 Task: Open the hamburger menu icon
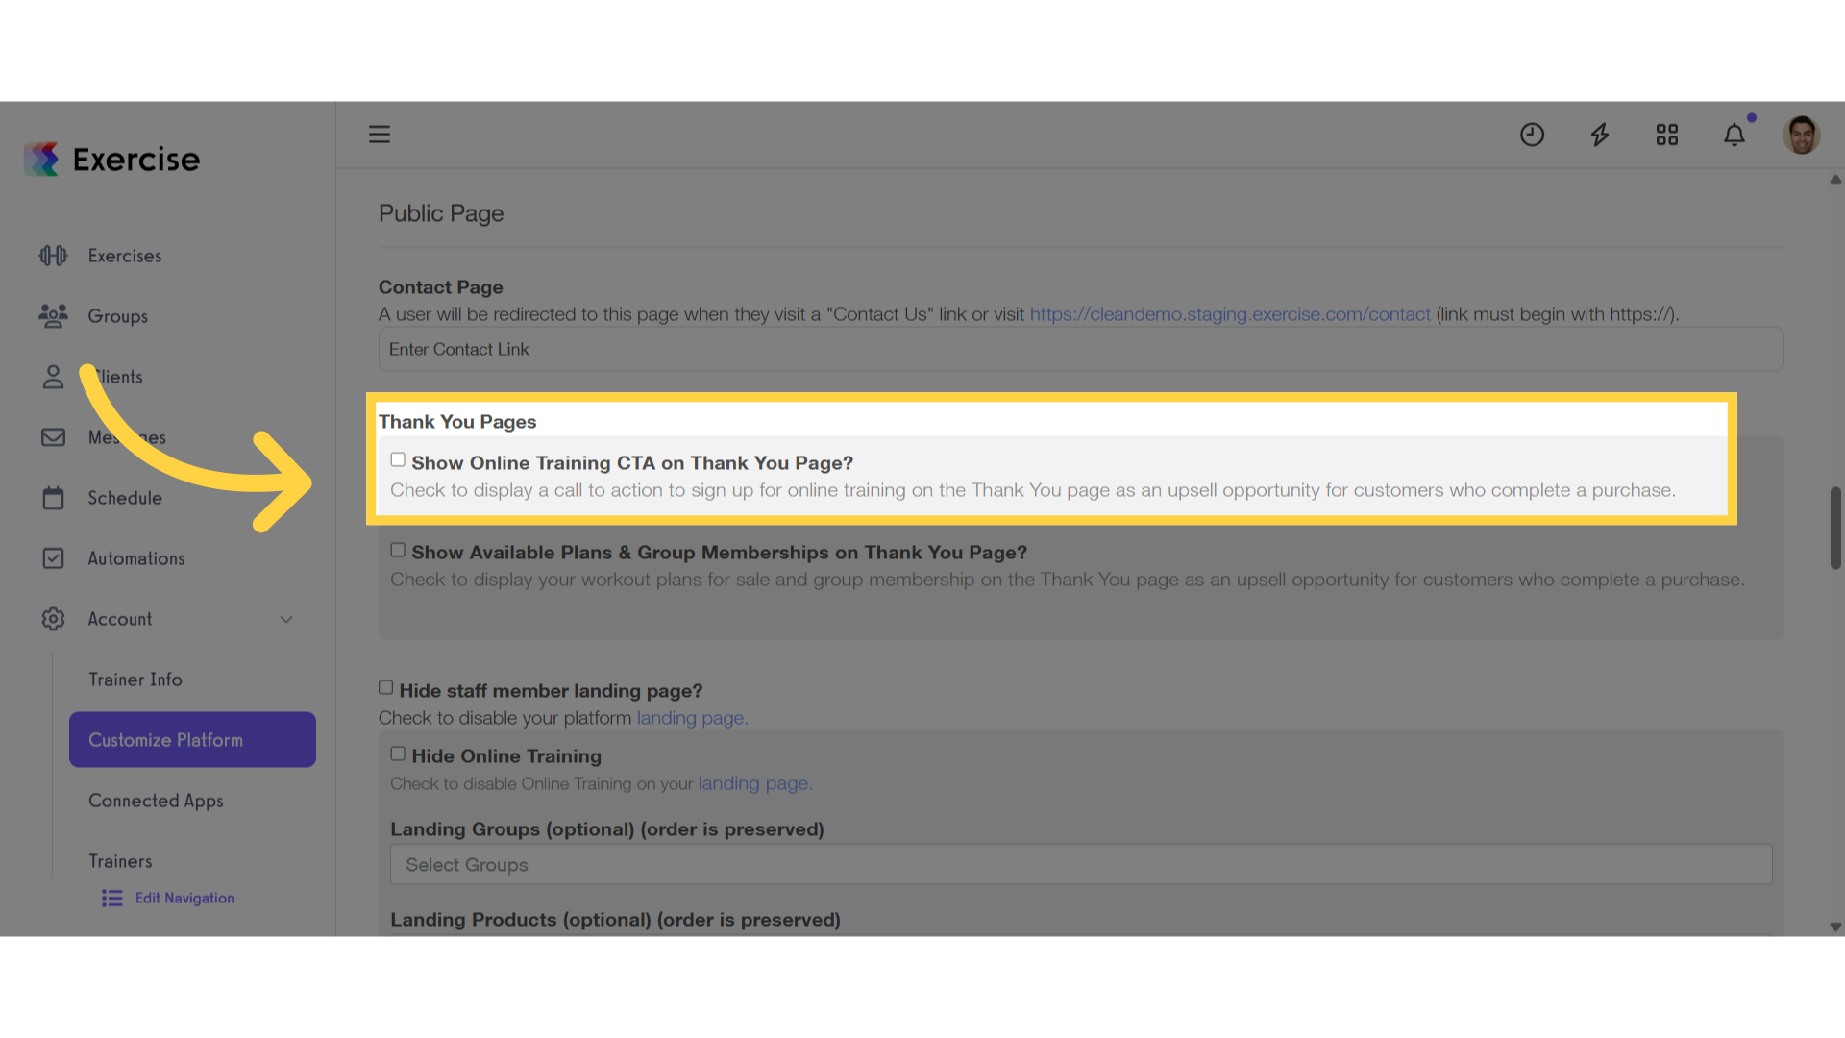point(380,135)
